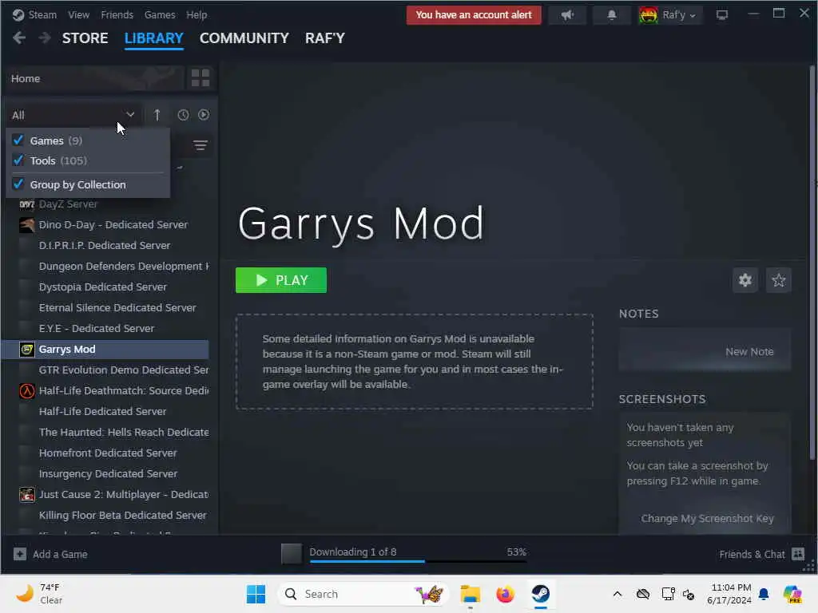Reverse sort order arrow in library filter
The height and width of the screenshot is (613, 818).
click(x=157, y=115)
